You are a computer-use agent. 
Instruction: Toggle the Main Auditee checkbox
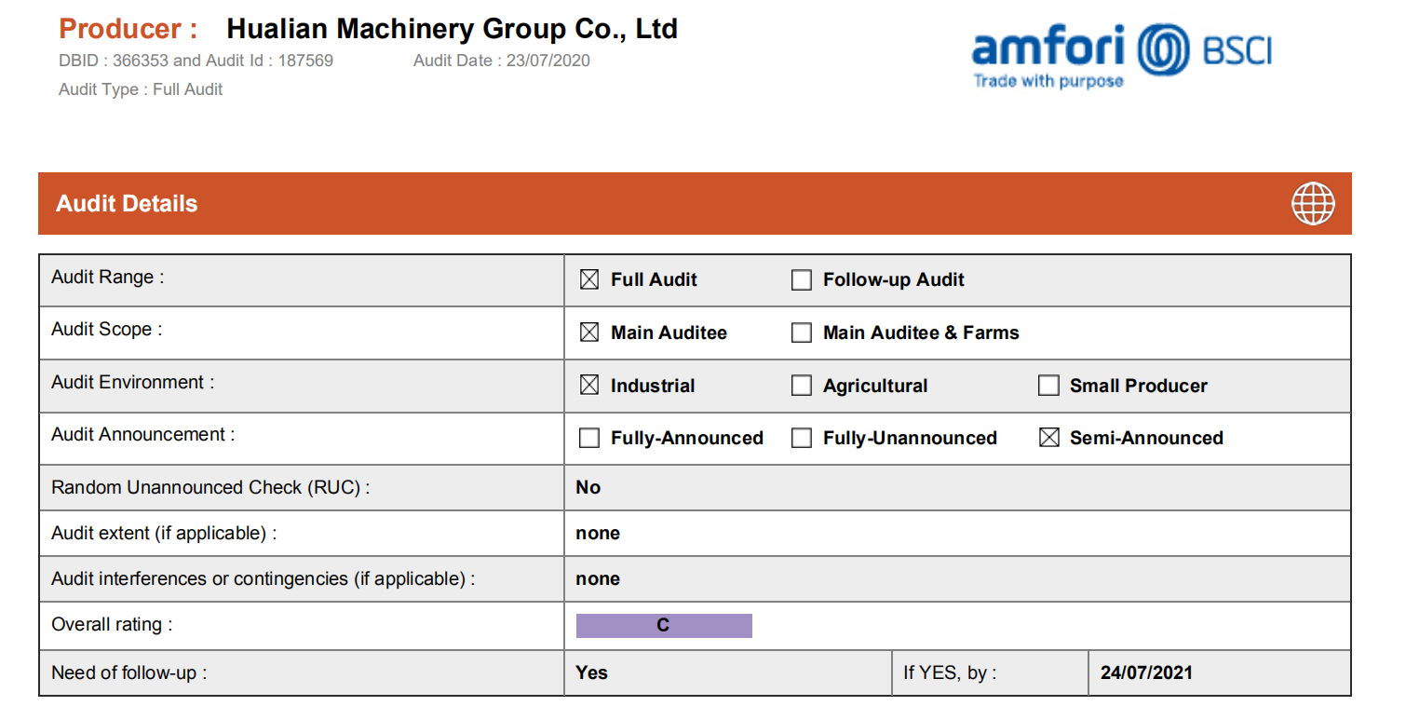coord(589,333)
